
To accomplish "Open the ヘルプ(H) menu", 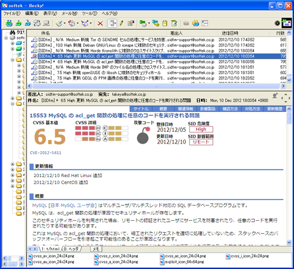I will pos(110,14).
